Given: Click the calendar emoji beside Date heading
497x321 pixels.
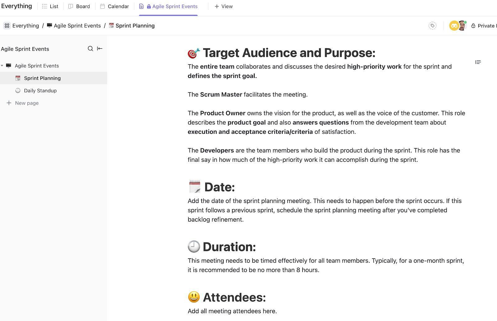Looking at the screenshot, I should pos(194,187).
